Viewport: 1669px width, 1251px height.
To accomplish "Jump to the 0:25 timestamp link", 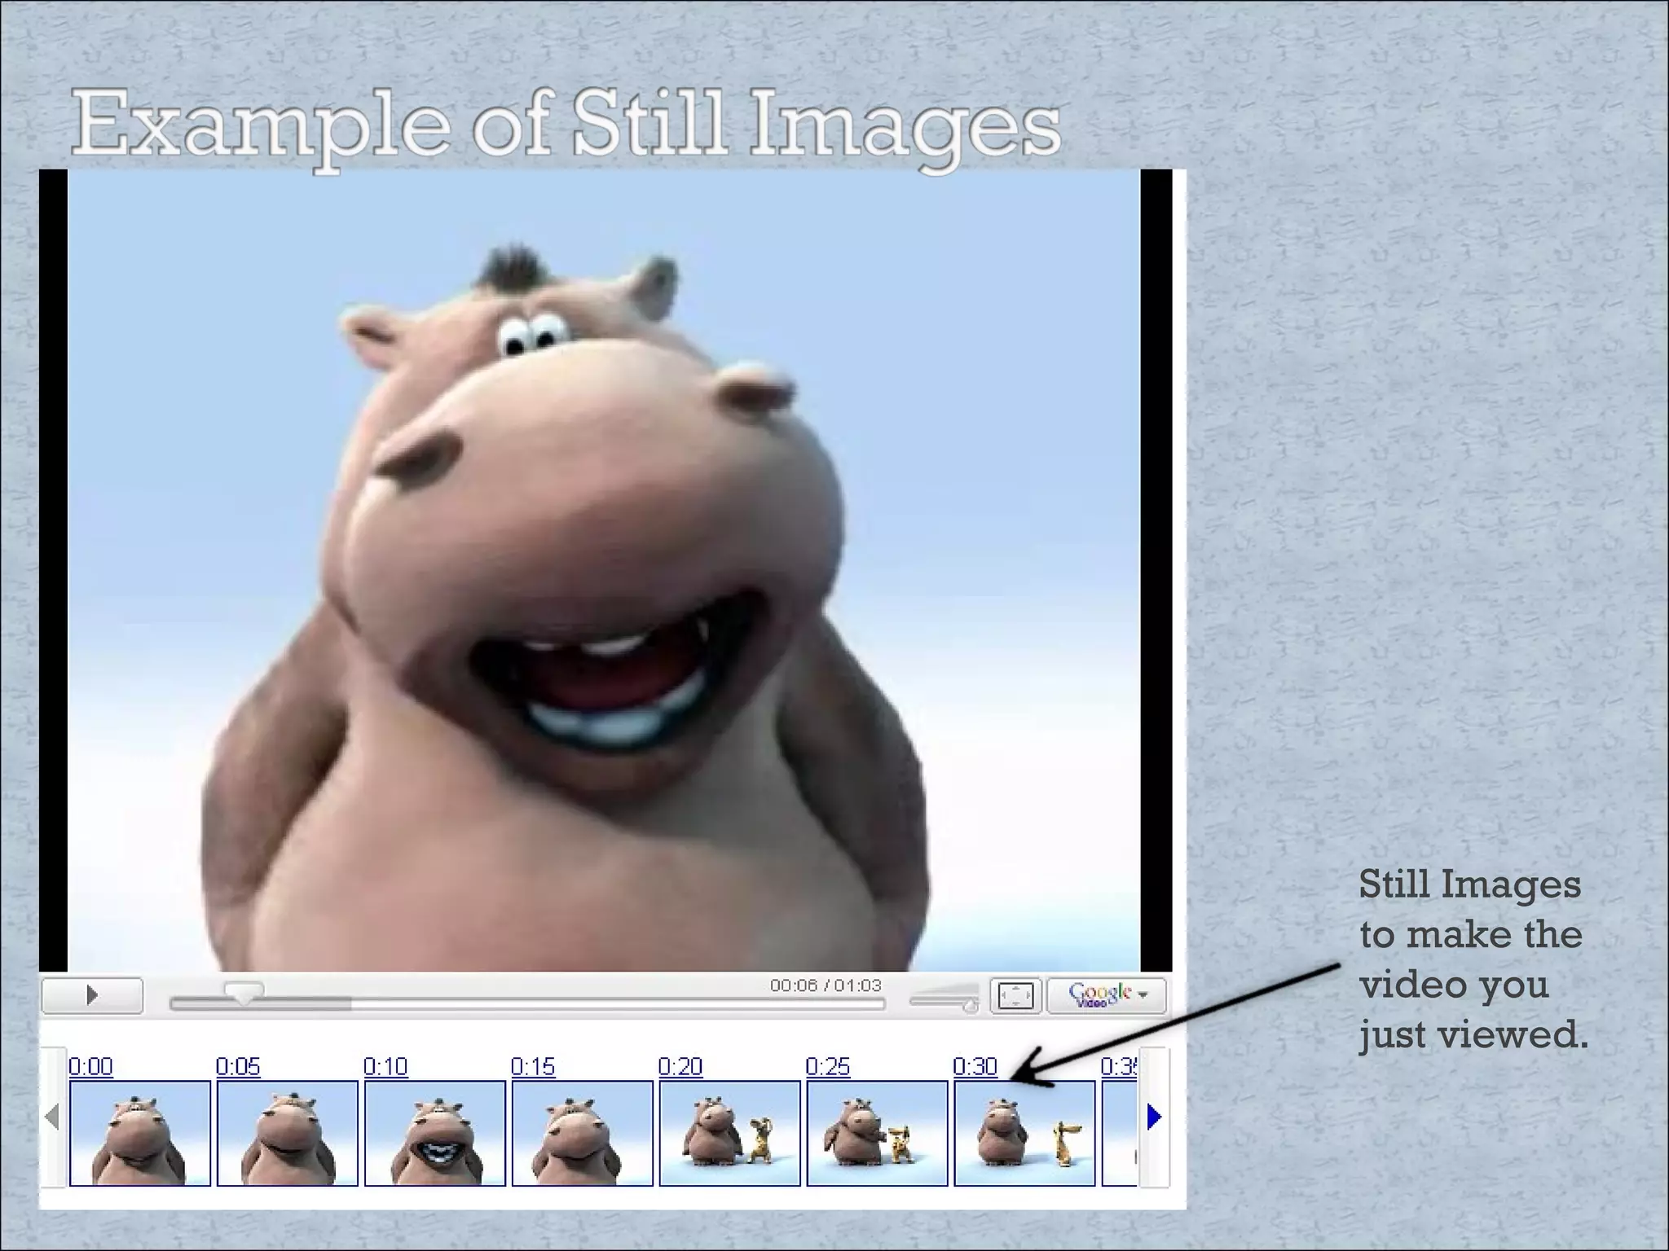I will point(828,1066).
